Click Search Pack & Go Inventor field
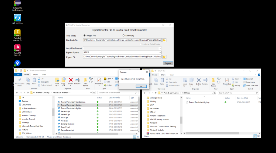The height and width of the screenshot is (153, 276). 118,93
